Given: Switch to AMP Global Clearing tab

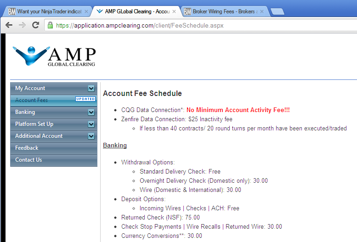Looking at the screenshot, I should click(x=136, y=11).
